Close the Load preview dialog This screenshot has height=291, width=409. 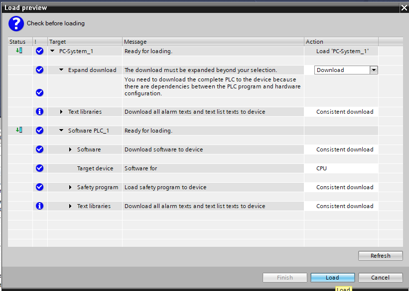[x=403, y=7]
